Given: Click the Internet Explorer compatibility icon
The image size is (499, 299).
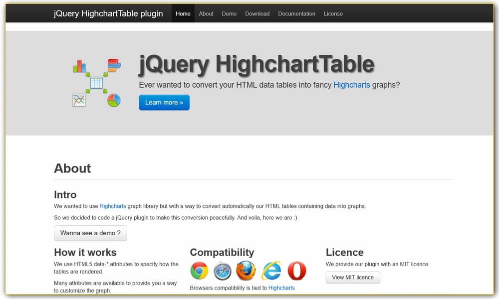Looking at the screenshot, I should (271, 271).
